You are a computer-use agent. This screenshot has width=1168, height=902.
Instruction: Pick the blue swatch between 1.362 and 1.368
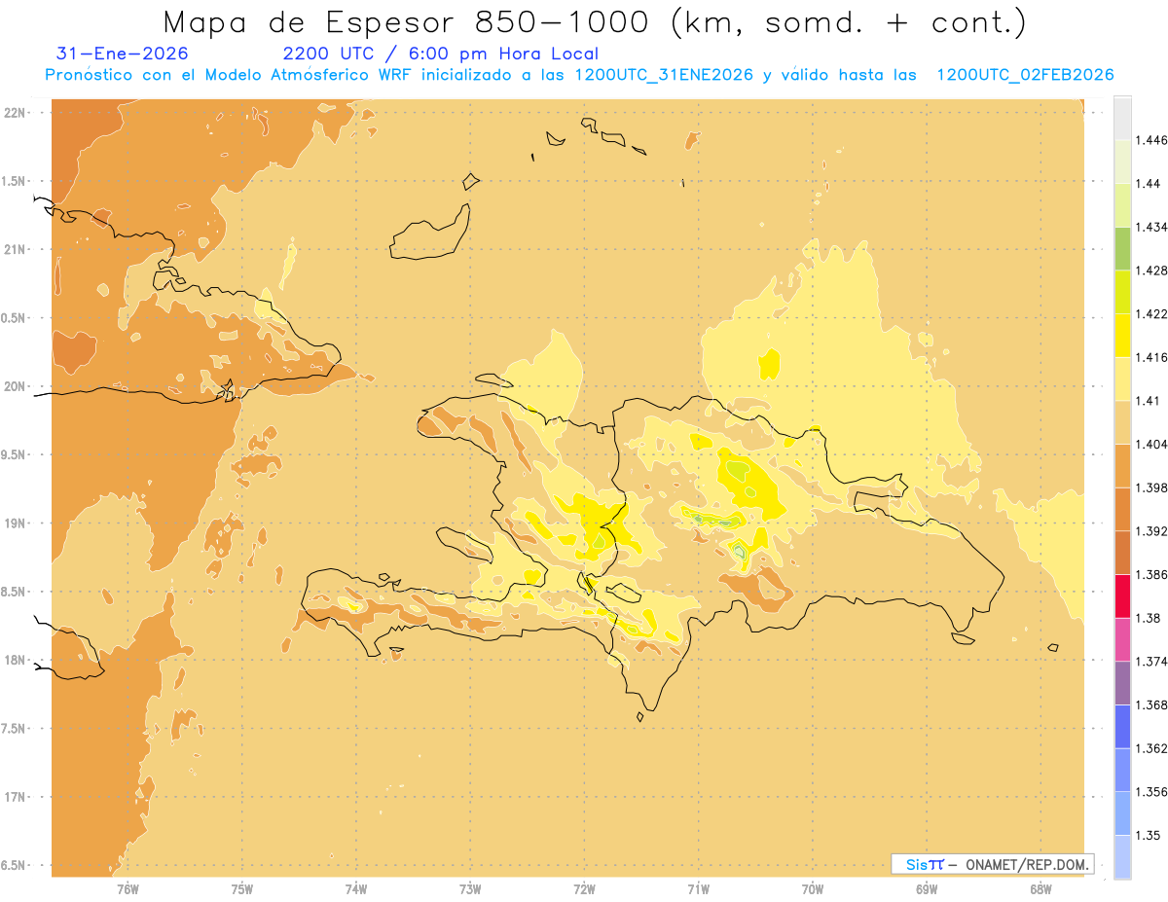(x=1122, y=726)
